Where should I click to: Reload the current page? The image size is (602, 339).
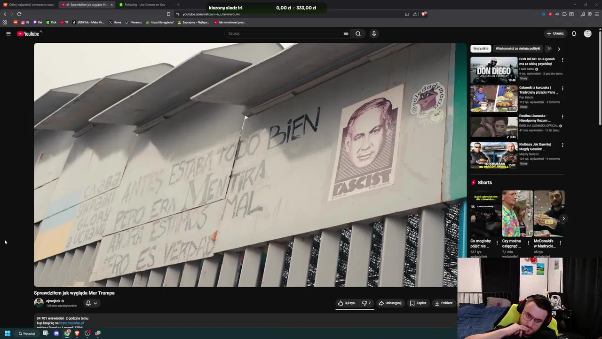(x=19, y=14)
